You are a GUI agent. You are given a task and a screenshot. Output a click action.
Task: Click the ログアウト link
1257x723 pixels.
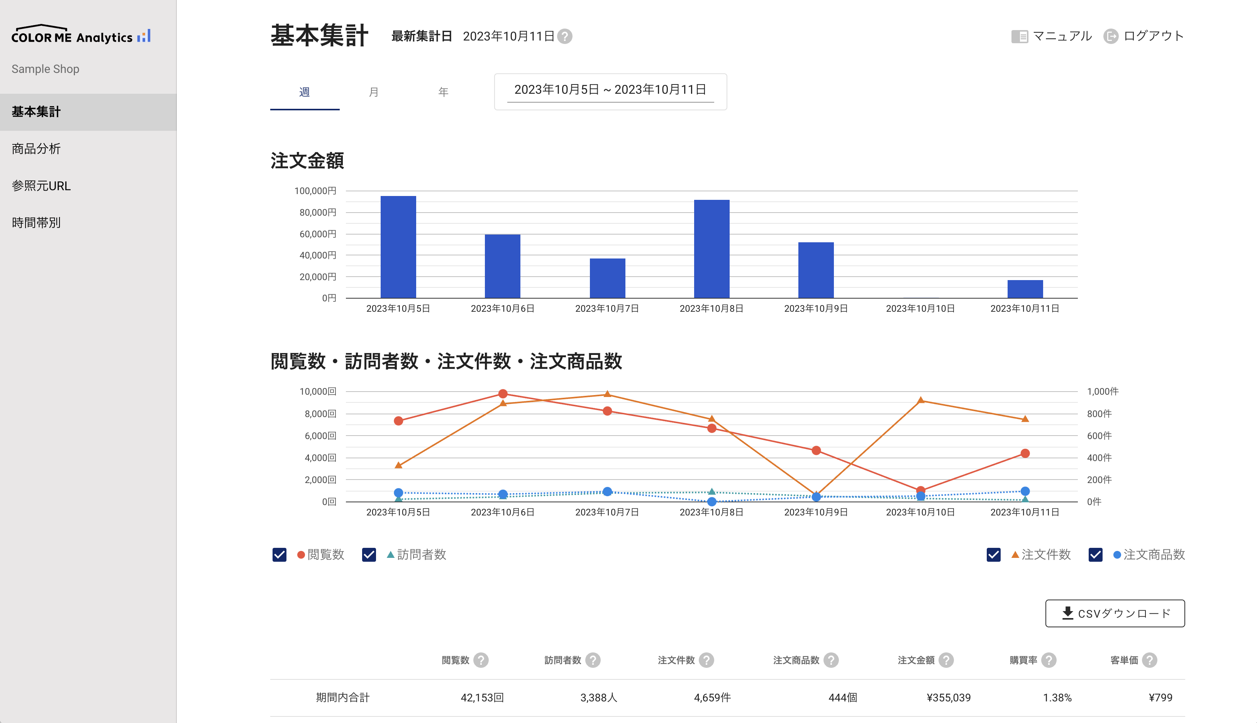point(1144,36)
